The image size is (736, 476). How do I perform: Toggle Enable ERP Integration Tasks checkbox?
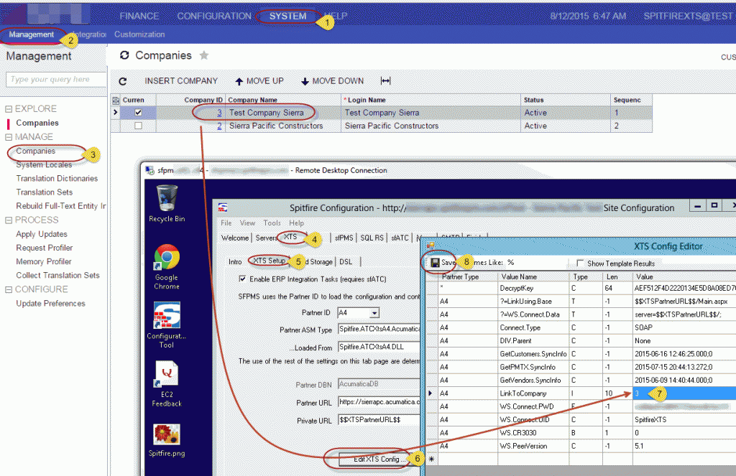242,279
